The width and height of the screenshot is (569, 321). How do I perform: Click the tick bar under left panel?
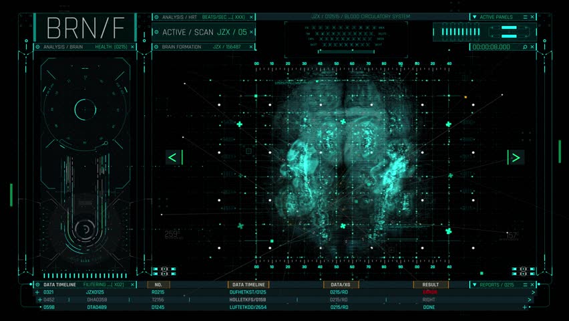(85, 276)
